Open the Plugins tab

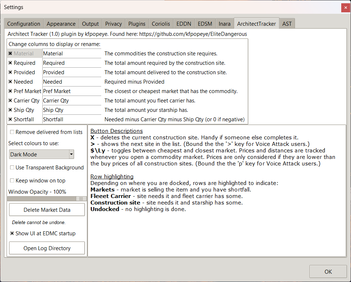(x=137, y=24)
